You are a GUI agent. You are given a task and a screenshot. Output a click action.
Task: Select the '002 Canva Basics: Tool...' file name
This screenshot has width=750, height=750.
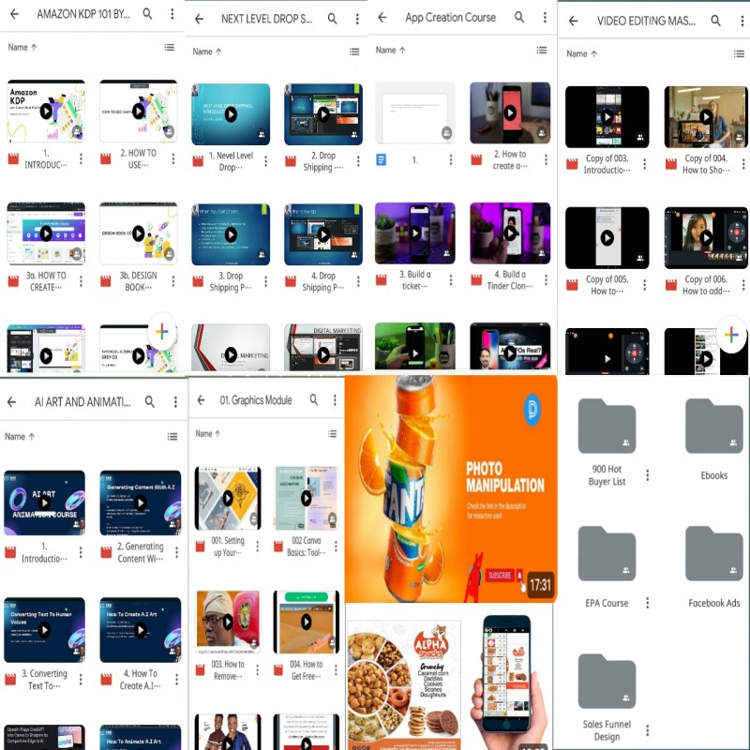(307, 547)
